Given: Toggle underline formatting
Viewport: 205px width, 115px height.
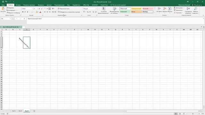Looking at the screenshot, I should pyautogui.click(x=28, y=12).
